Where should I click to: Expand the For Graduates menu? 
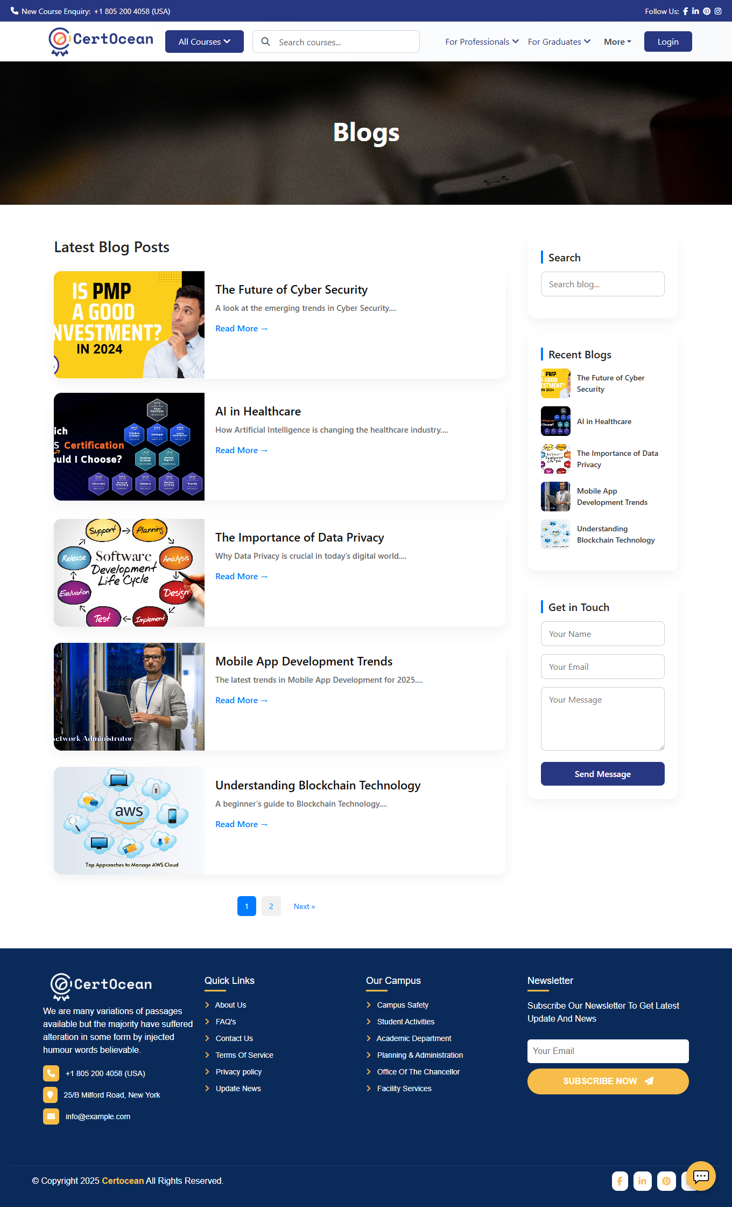(559, 41)
